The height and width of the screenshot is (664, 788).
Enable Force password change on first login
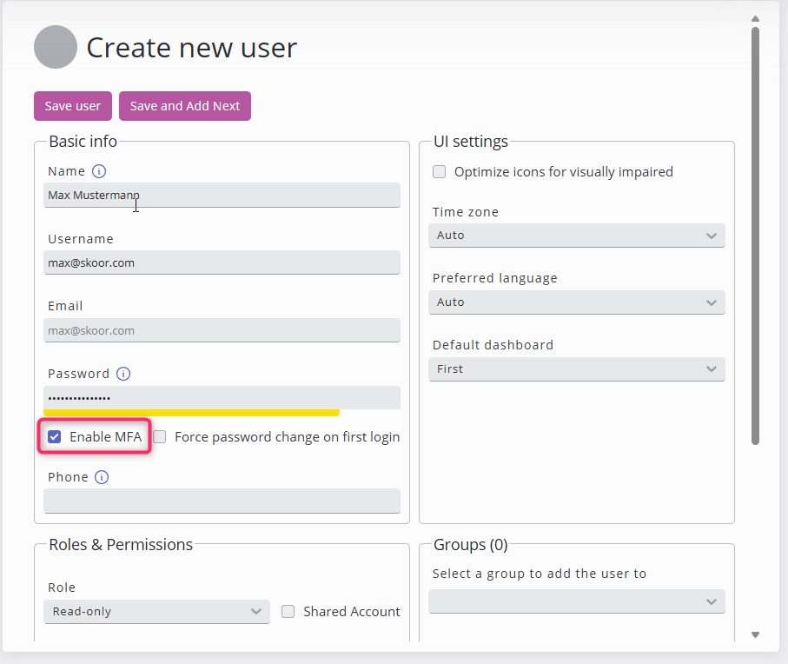coord(160,437)
